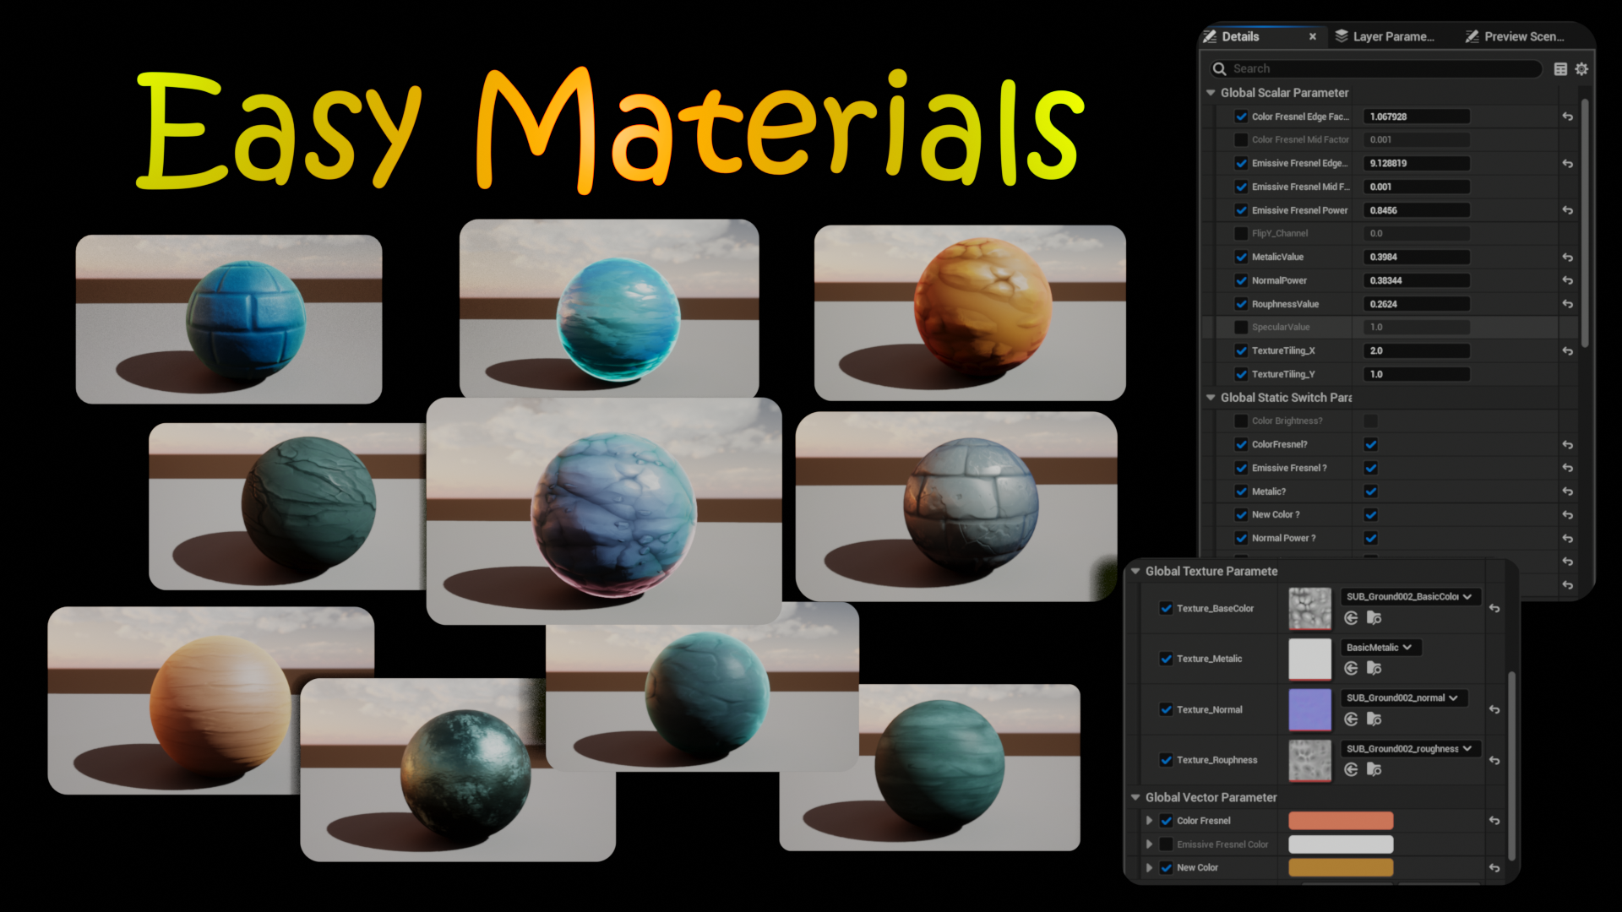Reset Metalic? switch to default

1567,491
